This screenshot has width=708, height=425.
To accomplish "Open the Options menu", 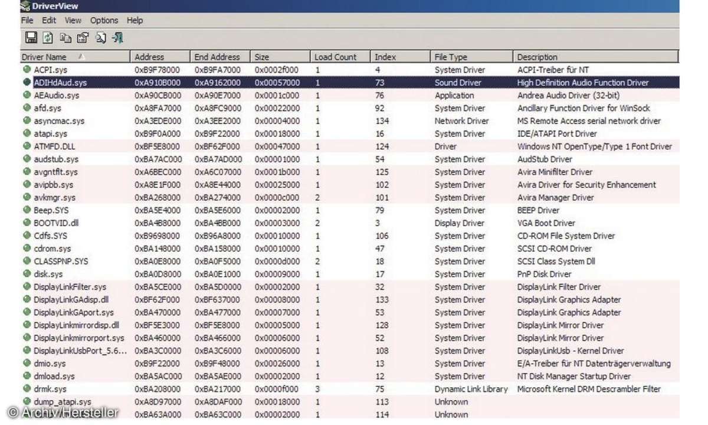I will tap(104, 20).
